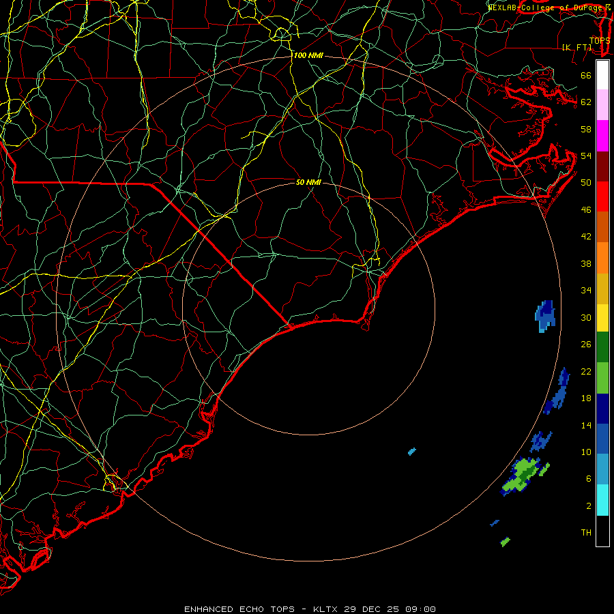Click the '29 DEC 25 09:00' timestamp
The width and height of the screenshot is (614, 614).
390,609
